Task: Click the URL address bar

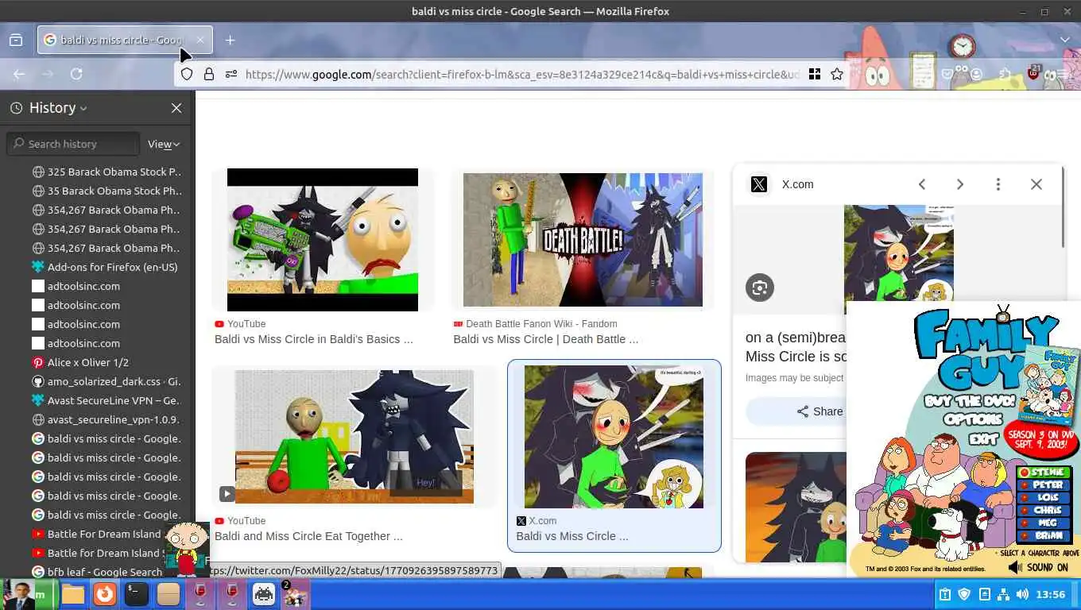Action: point(521,74)
